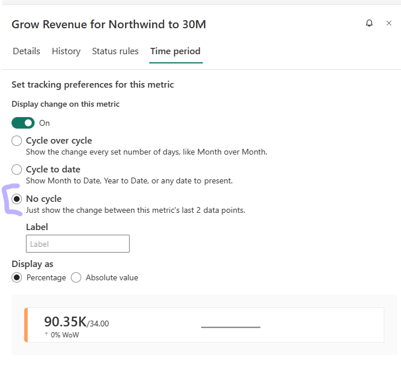Click the 'Show Month to Date' description text
This screenshot has height=376, width=401.
129,181
